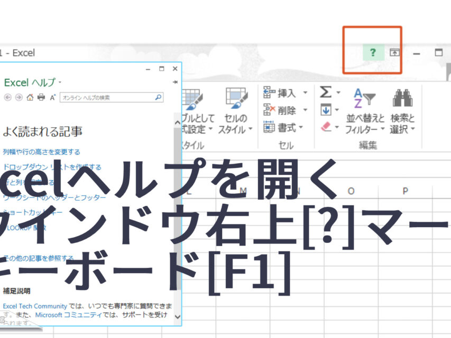Open the Help home page icon

pos(30,97)
